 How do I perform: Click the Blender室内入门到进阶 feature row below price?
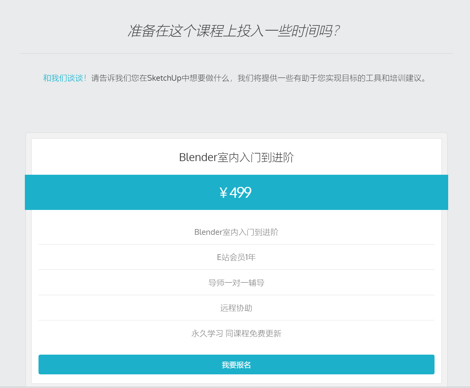(x=236, y=232)
